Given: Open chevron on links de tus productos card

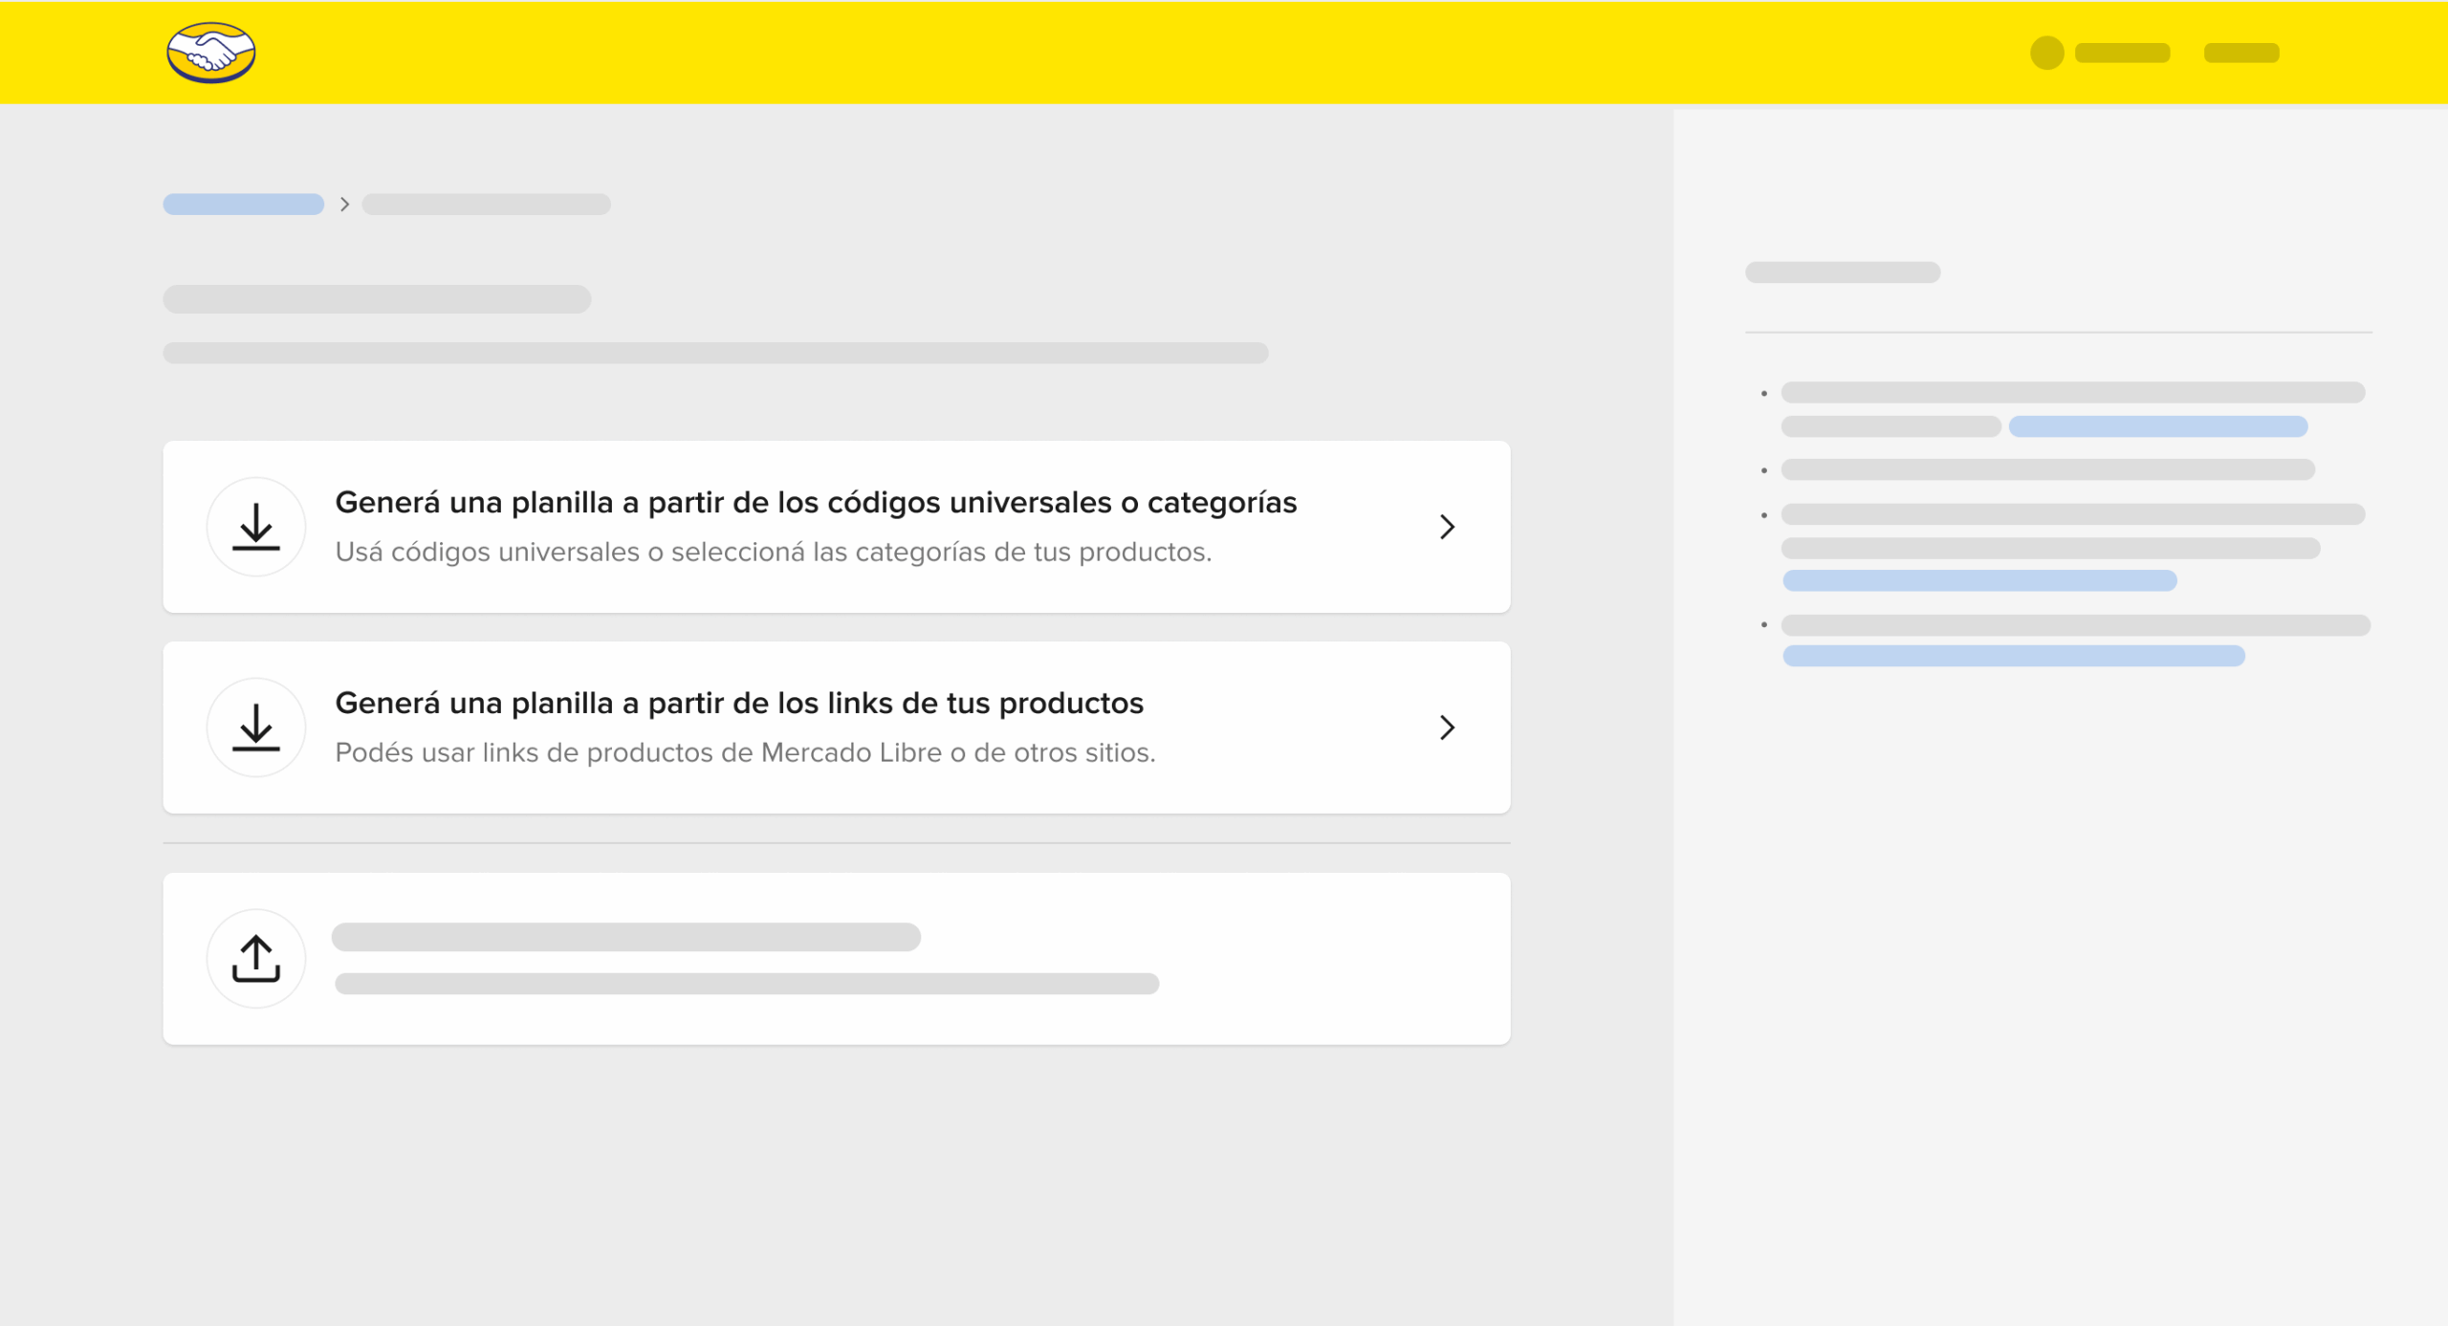Looking at the screenshot, I should coord(1447,728).
